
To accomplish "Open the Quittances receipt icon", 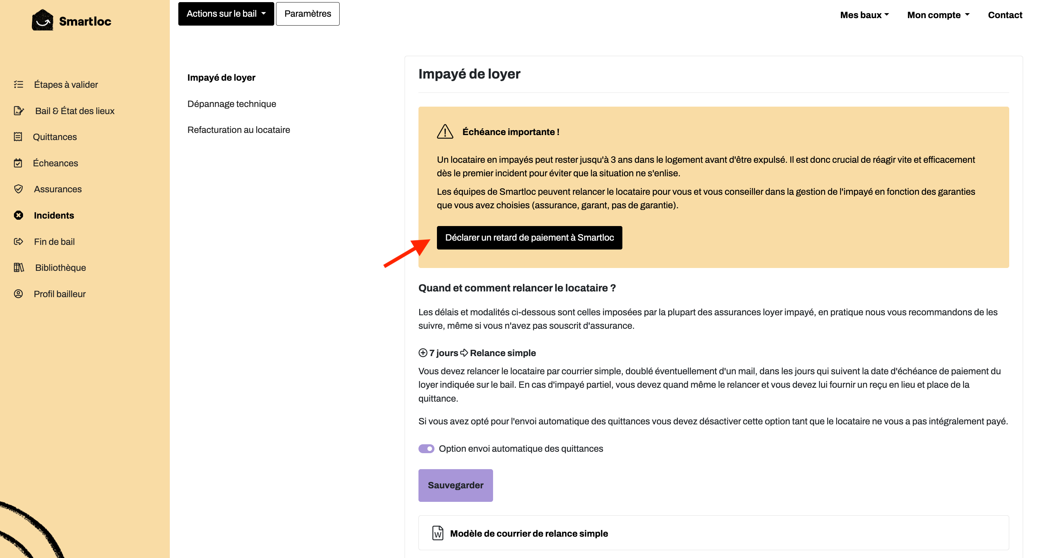I will click(18, 137).
